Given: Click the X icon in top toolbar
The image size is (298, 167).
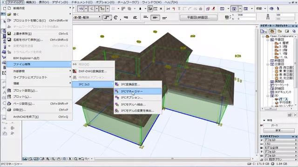Looking at the screenshot, I should pyautogui.click(x=161, y=8).
